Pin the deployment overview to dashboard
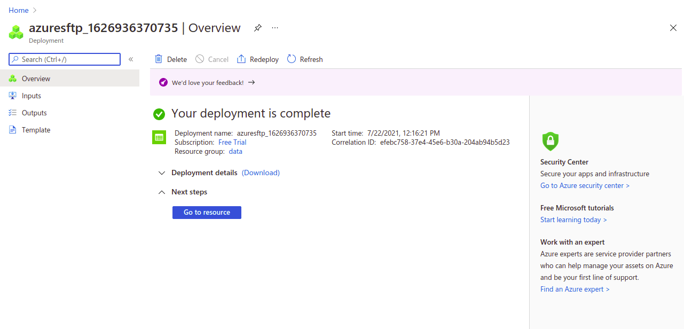The image size is (684, 329). [258, 28]
